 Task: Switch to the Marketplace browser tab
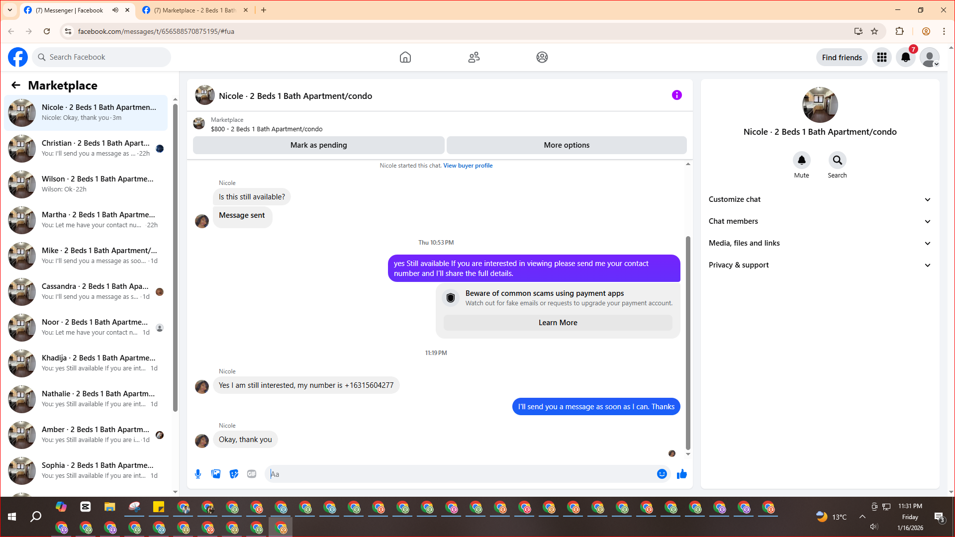tap(194, 10)
